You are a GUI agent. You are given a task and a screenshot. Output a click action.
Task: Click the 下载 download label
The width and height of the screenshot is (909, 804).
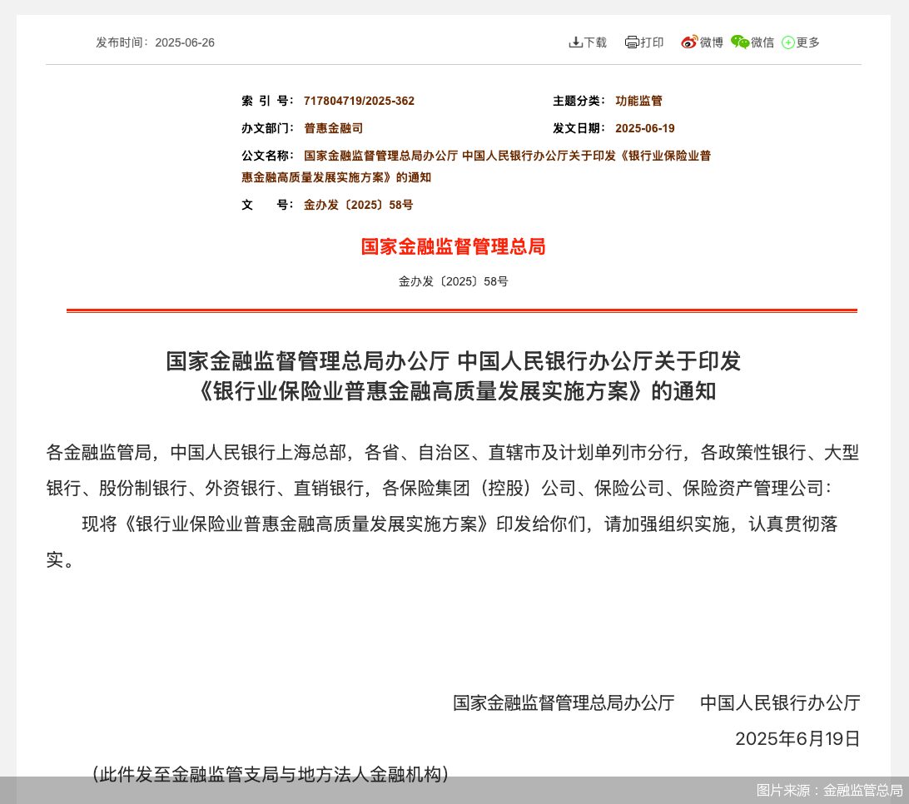tap(593, 42)
